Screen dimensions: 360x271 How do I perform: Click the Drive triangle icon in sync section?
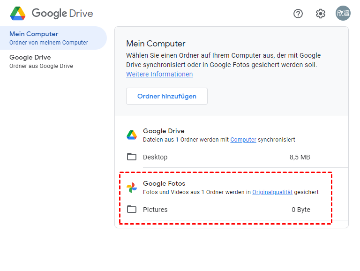[x=132, y=135]
